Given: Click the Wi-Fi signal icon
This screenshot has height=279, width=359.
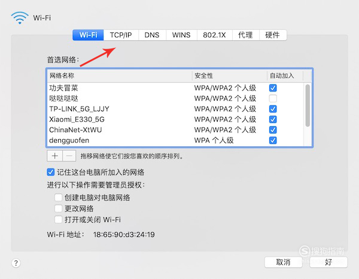Looking at the screenshot, I should pyautogui.click(x=20, y=18).
